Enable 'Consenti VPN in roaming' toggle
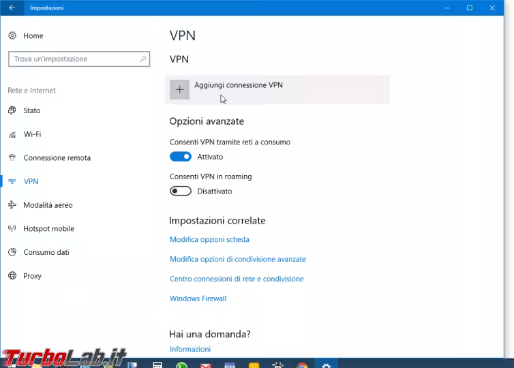The width and height of the screenshot is (514, 368). [x=181, y=191]
